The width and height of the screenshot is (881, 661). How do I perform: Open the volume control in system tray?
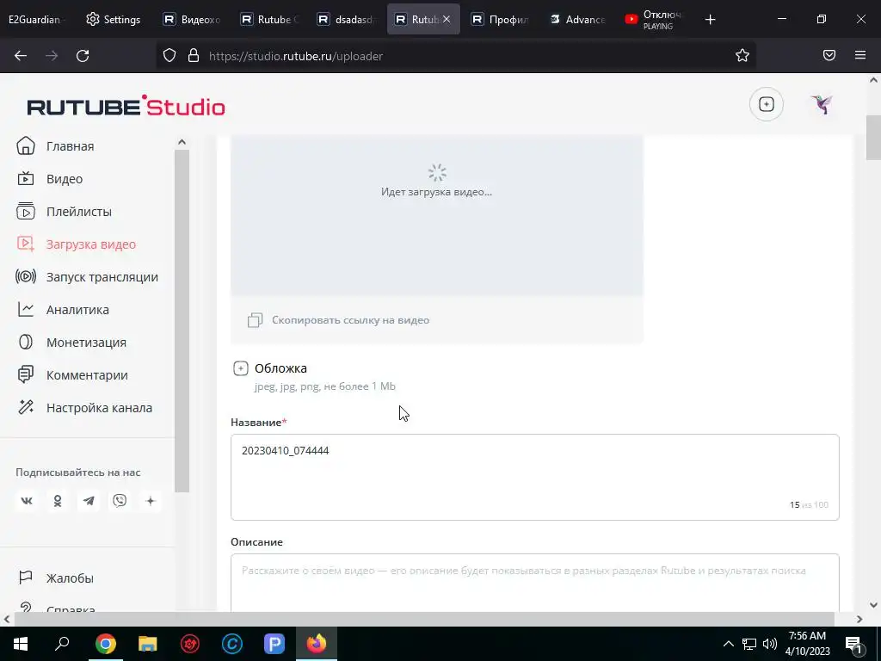coord(770,644)
